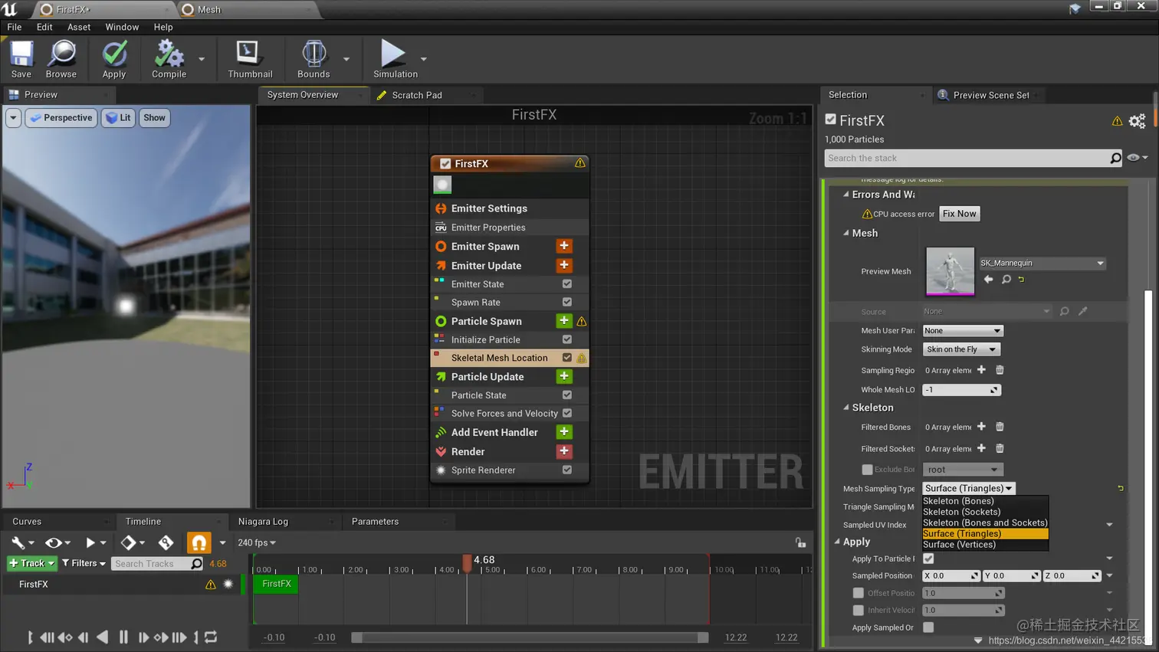Switch to the Parameters tab
This screenshot has width=1159, height=652.
(x=375, y=522)
